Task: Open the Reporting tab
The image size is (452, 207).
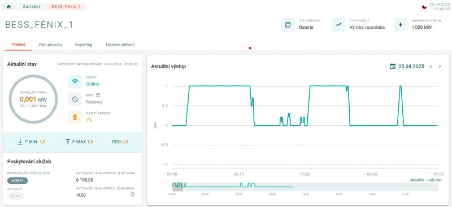Action: pos(84,45)
